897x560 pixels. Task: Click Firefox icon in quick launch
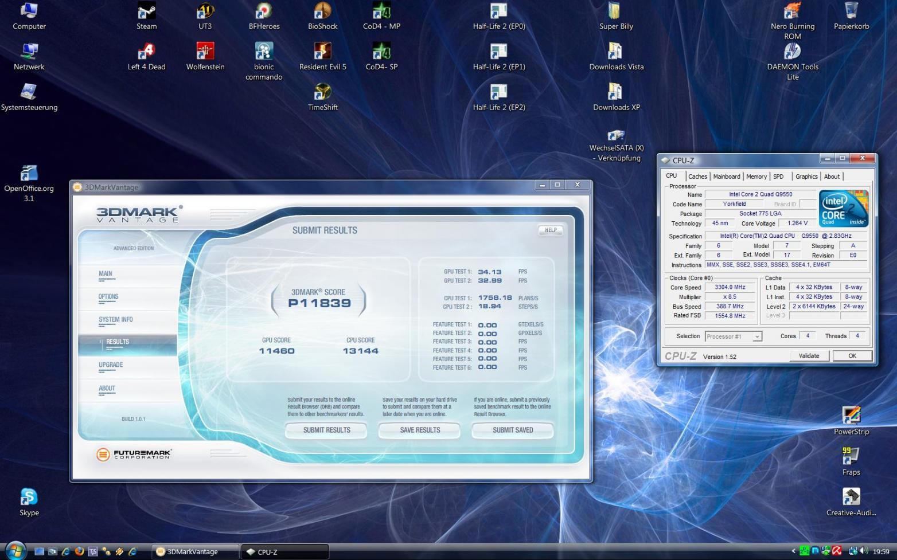(x=79, y=551)
